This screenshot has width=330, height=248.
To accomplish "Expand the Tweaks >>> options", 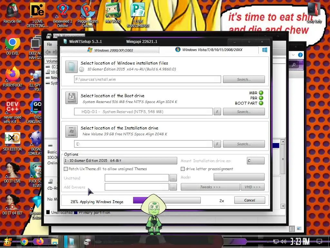I will pos(210,187).
